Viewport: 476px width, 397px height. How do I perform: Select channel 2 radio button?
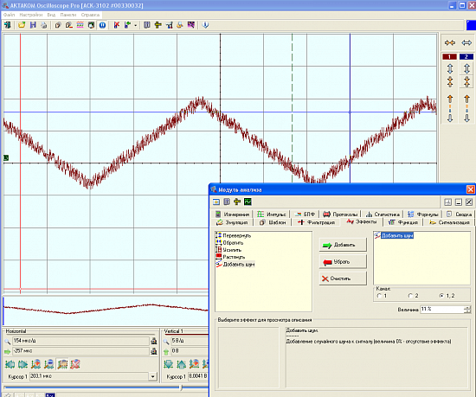pos(410,296)
